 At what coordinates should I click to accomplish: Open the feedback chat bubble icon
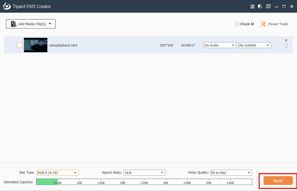(x=260, y=6)
